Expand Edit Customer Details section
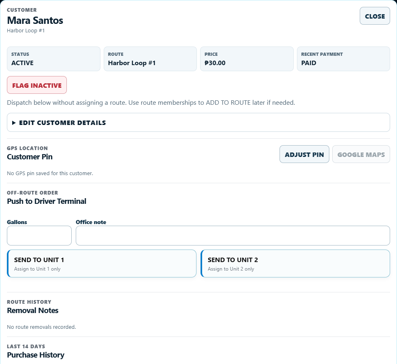The height and width of the screenshot is (364, 397). (x=198, y=122)
